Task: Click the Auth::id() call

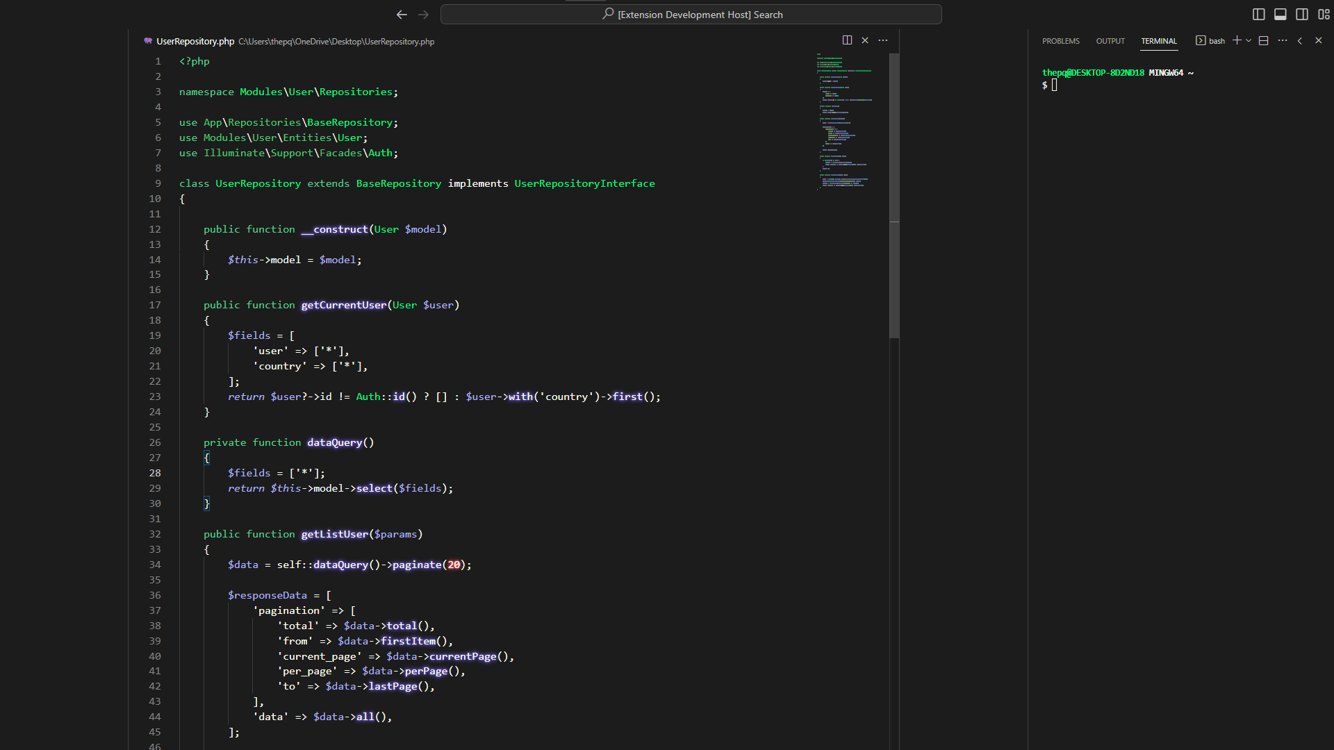Action: [x=386, y=397]
